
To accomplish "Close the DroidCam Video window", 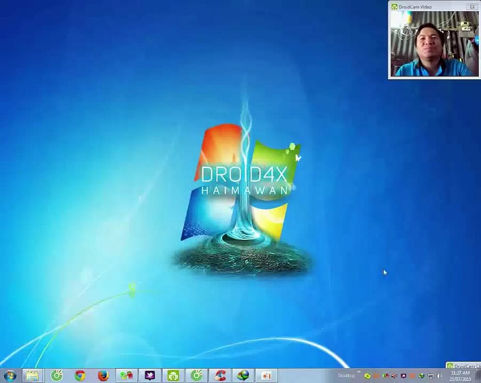I will (x=472, y=6).
